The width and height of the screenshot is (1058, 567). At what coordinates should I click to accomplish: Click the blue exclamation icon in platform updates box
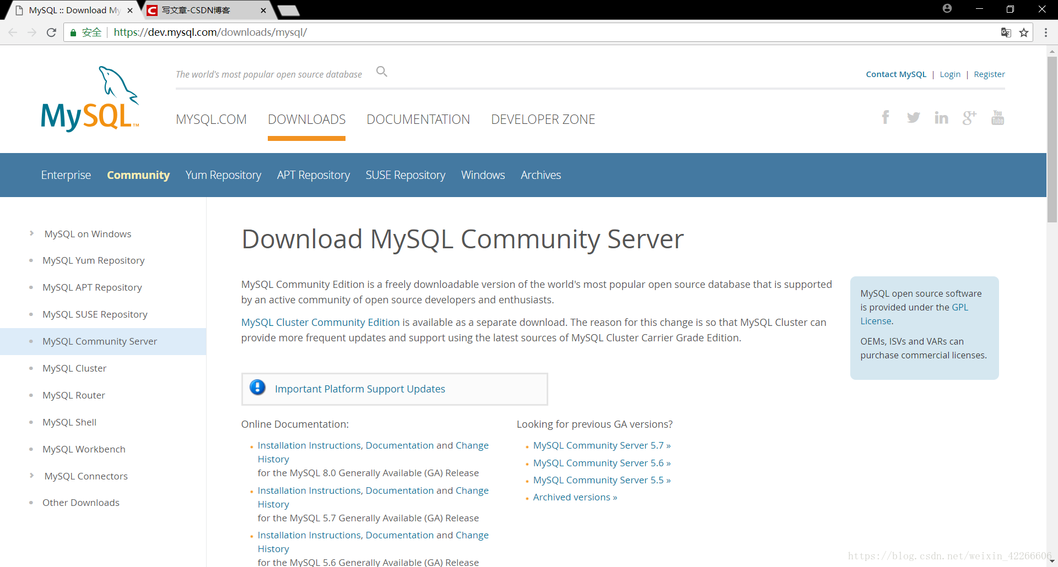pyautogui.click(x=257, y=388)
